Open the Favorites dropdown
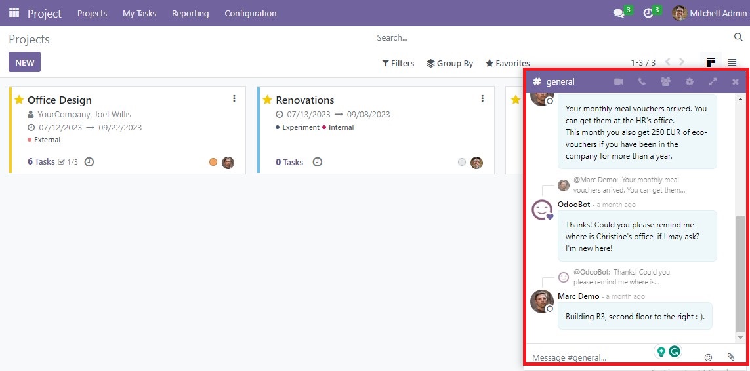Screen dimensions: 750x371 507,63
